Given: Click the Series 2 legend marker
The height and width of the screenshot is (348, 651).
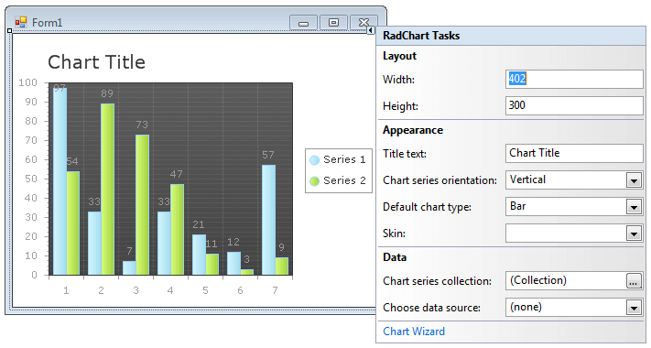Looking at the screenshot, I should 315,180.
